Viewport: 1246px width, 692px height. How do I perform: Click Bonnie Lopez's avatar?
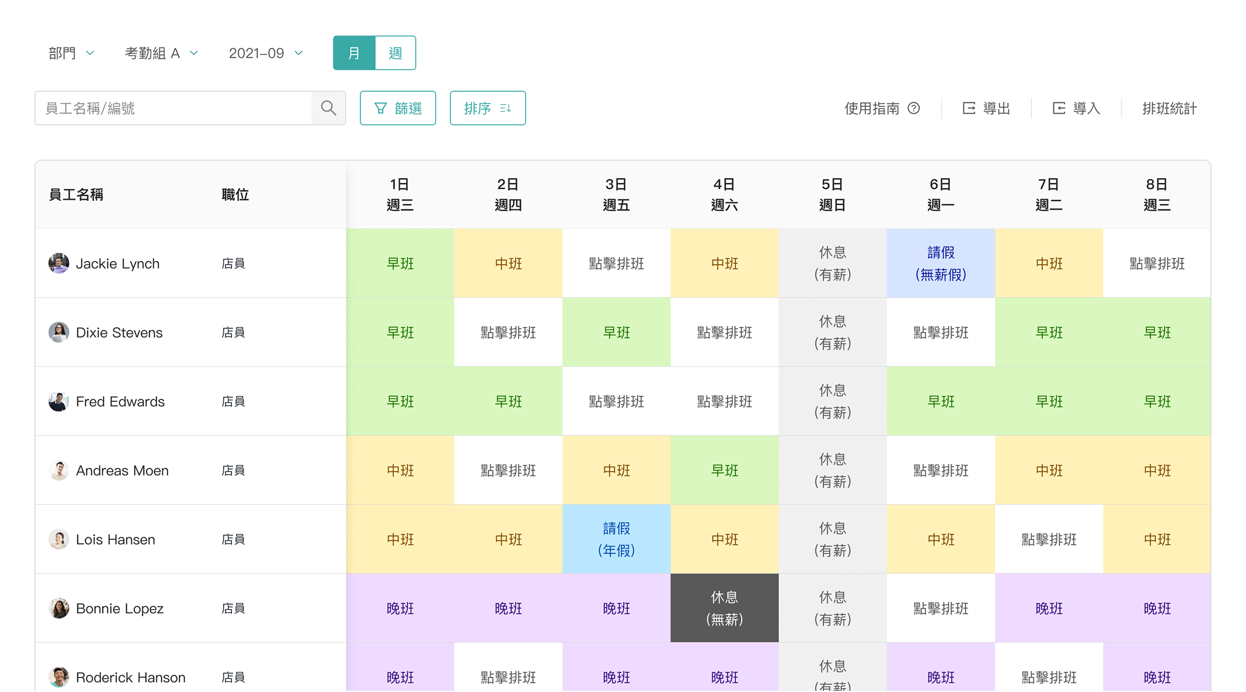point(58,608)
